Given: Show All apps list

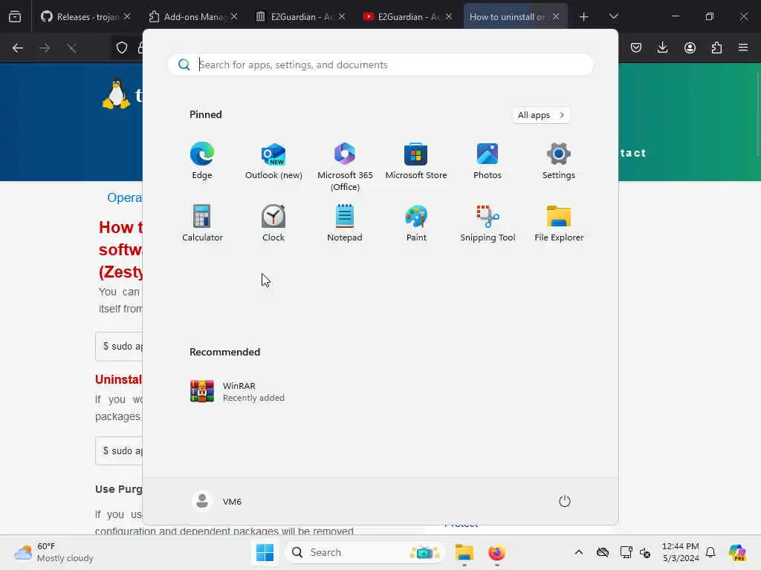Looking at the screenshot, I should pyautogui.click(x=541, y=115).
